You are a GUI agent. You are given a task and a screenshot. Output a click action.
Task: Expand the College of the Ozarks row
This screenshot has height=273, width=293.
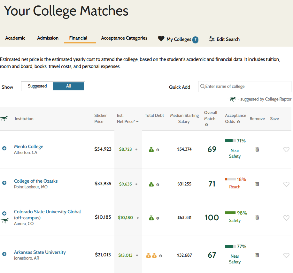pos(4,182)
